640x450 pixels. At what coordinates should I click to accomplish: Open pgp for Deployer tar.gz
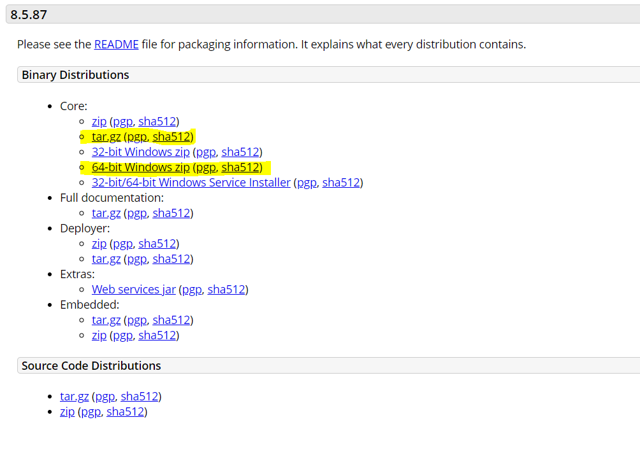click(x=137, y=259)
